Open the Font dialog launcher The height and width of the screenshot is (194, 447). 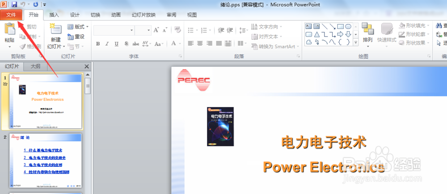[x=181, y=56]
